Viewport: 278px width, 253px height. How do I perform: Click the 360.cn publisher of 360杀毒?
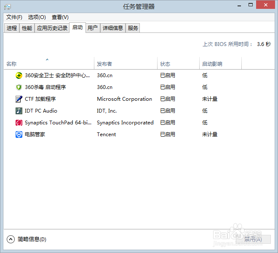click(x=104, y=87)
